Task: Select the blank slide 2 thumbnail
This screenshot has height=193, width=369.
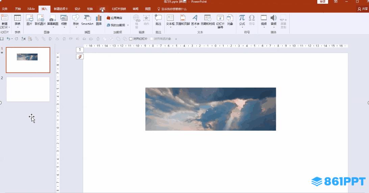Action: (28, 89)
